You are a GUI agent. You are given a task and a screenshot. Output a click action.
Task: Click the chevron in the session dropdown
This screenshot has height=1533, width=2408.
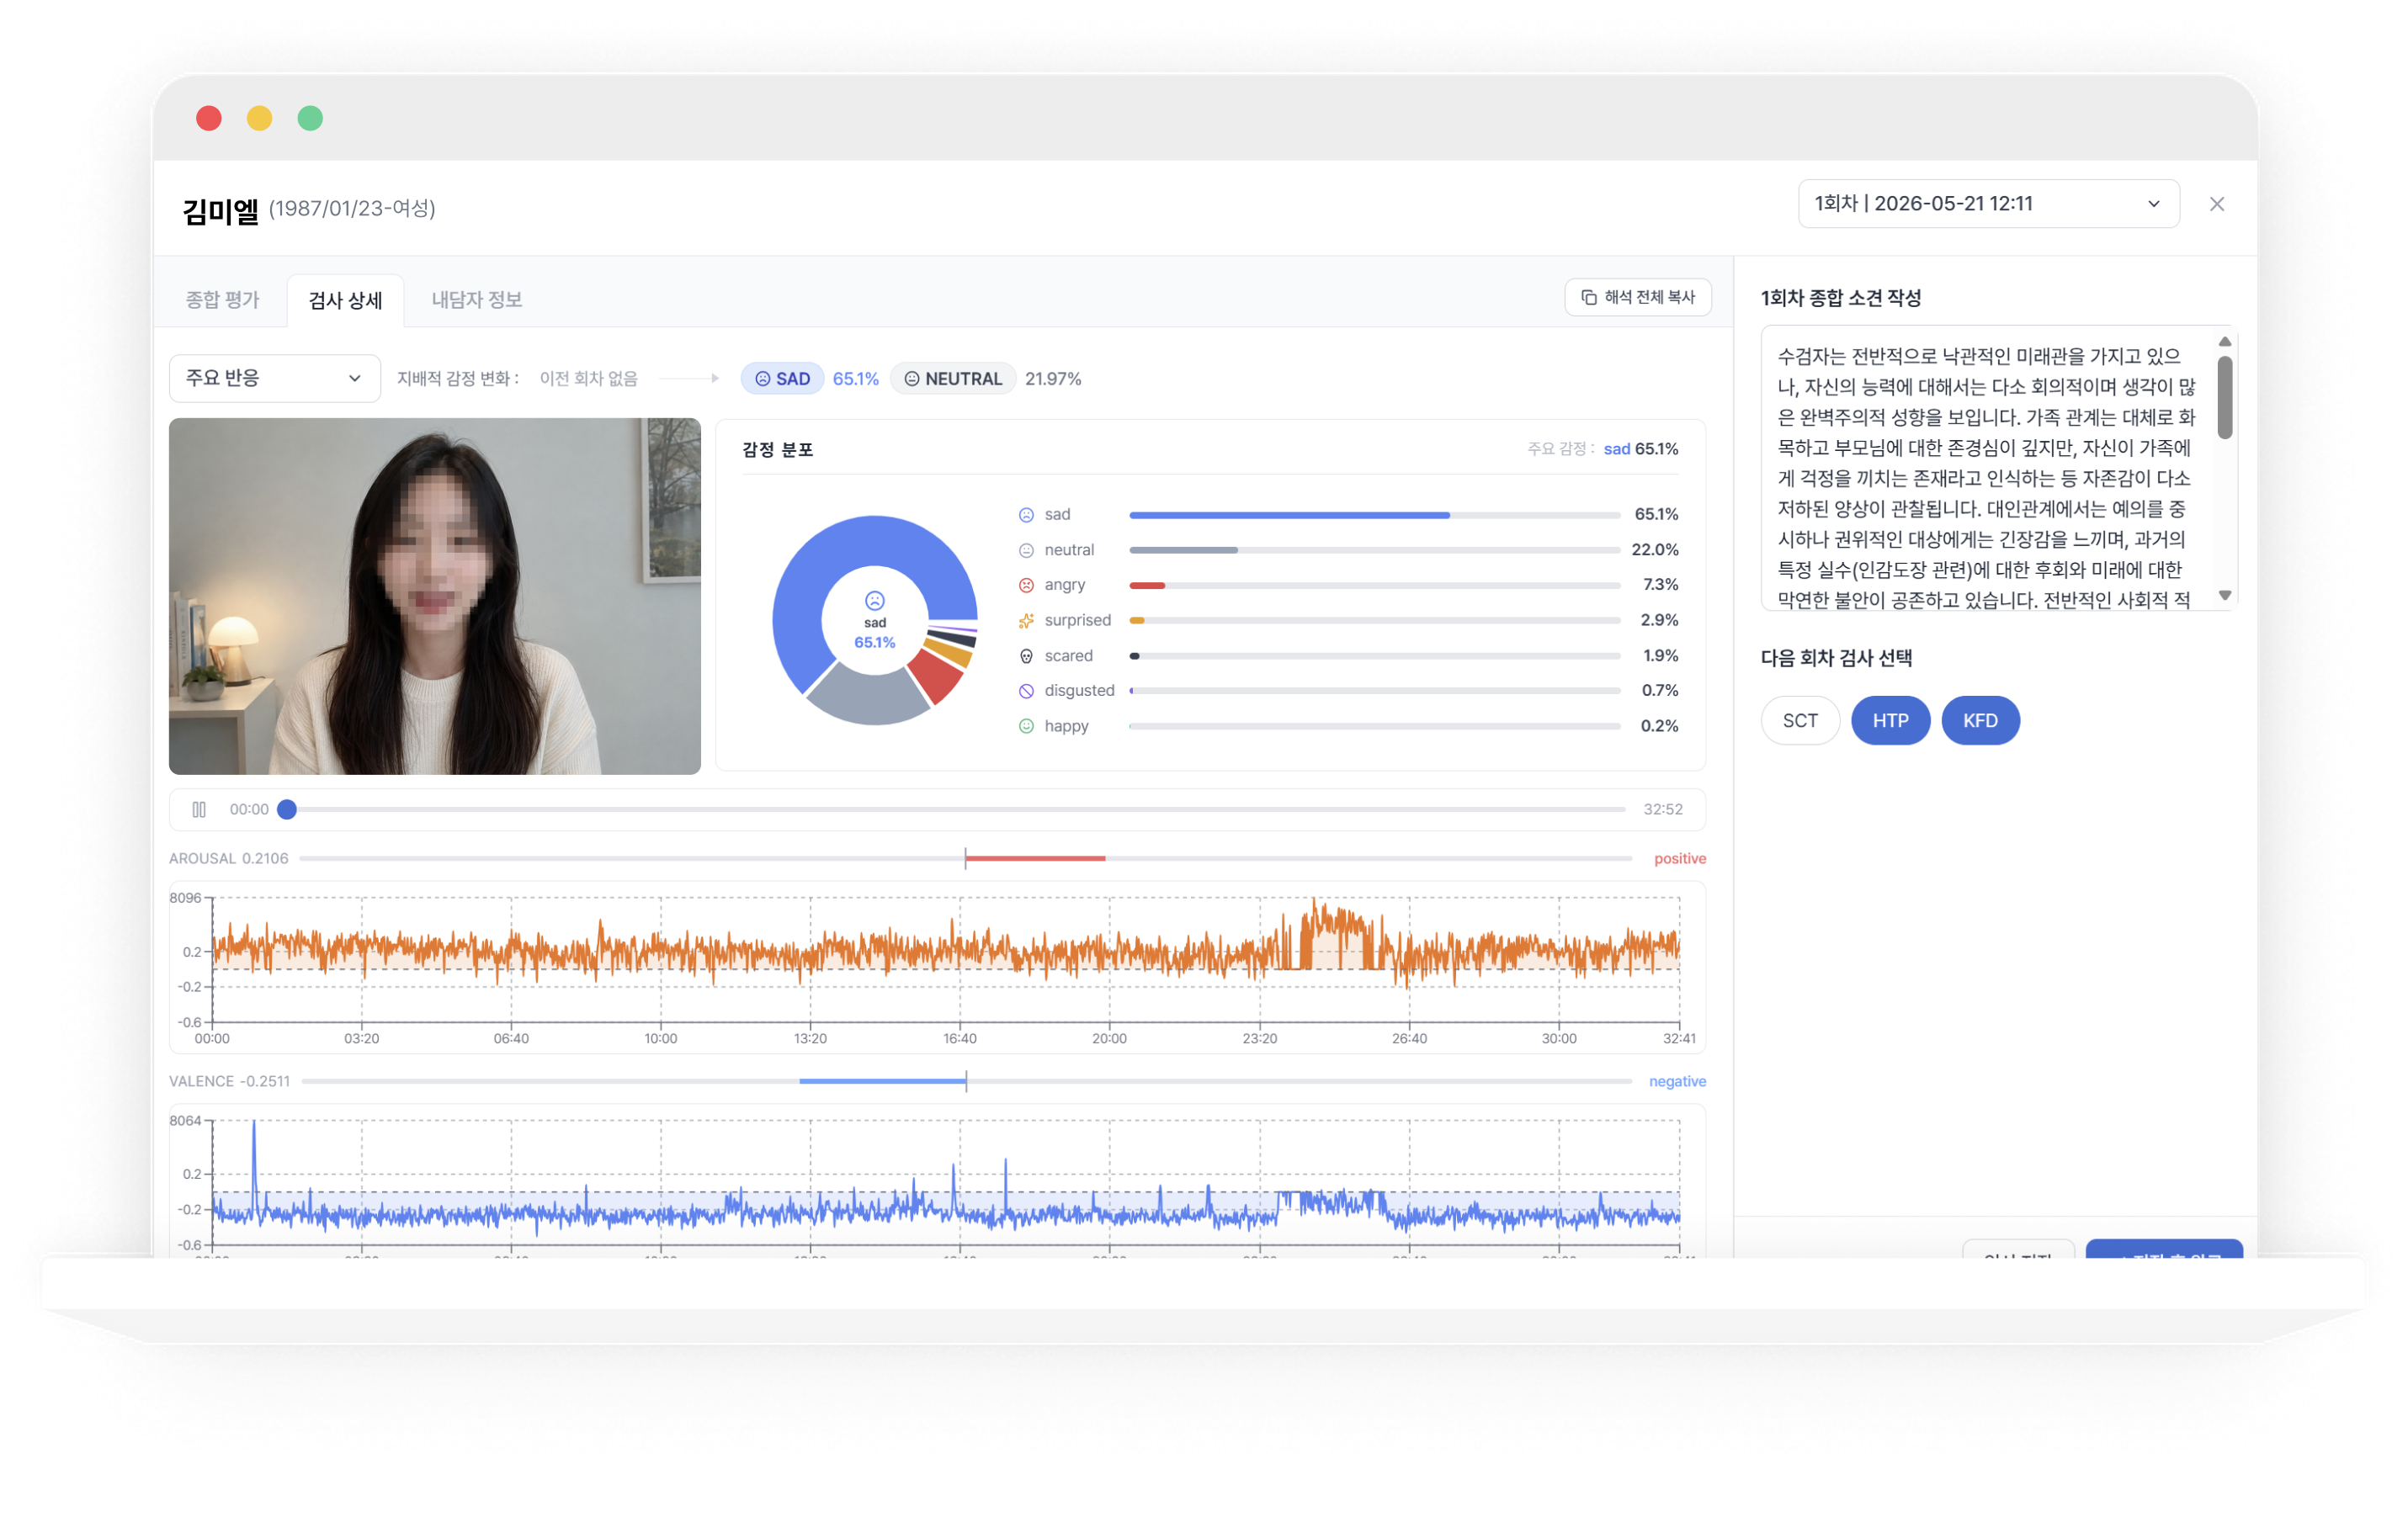coord(2154,204)
